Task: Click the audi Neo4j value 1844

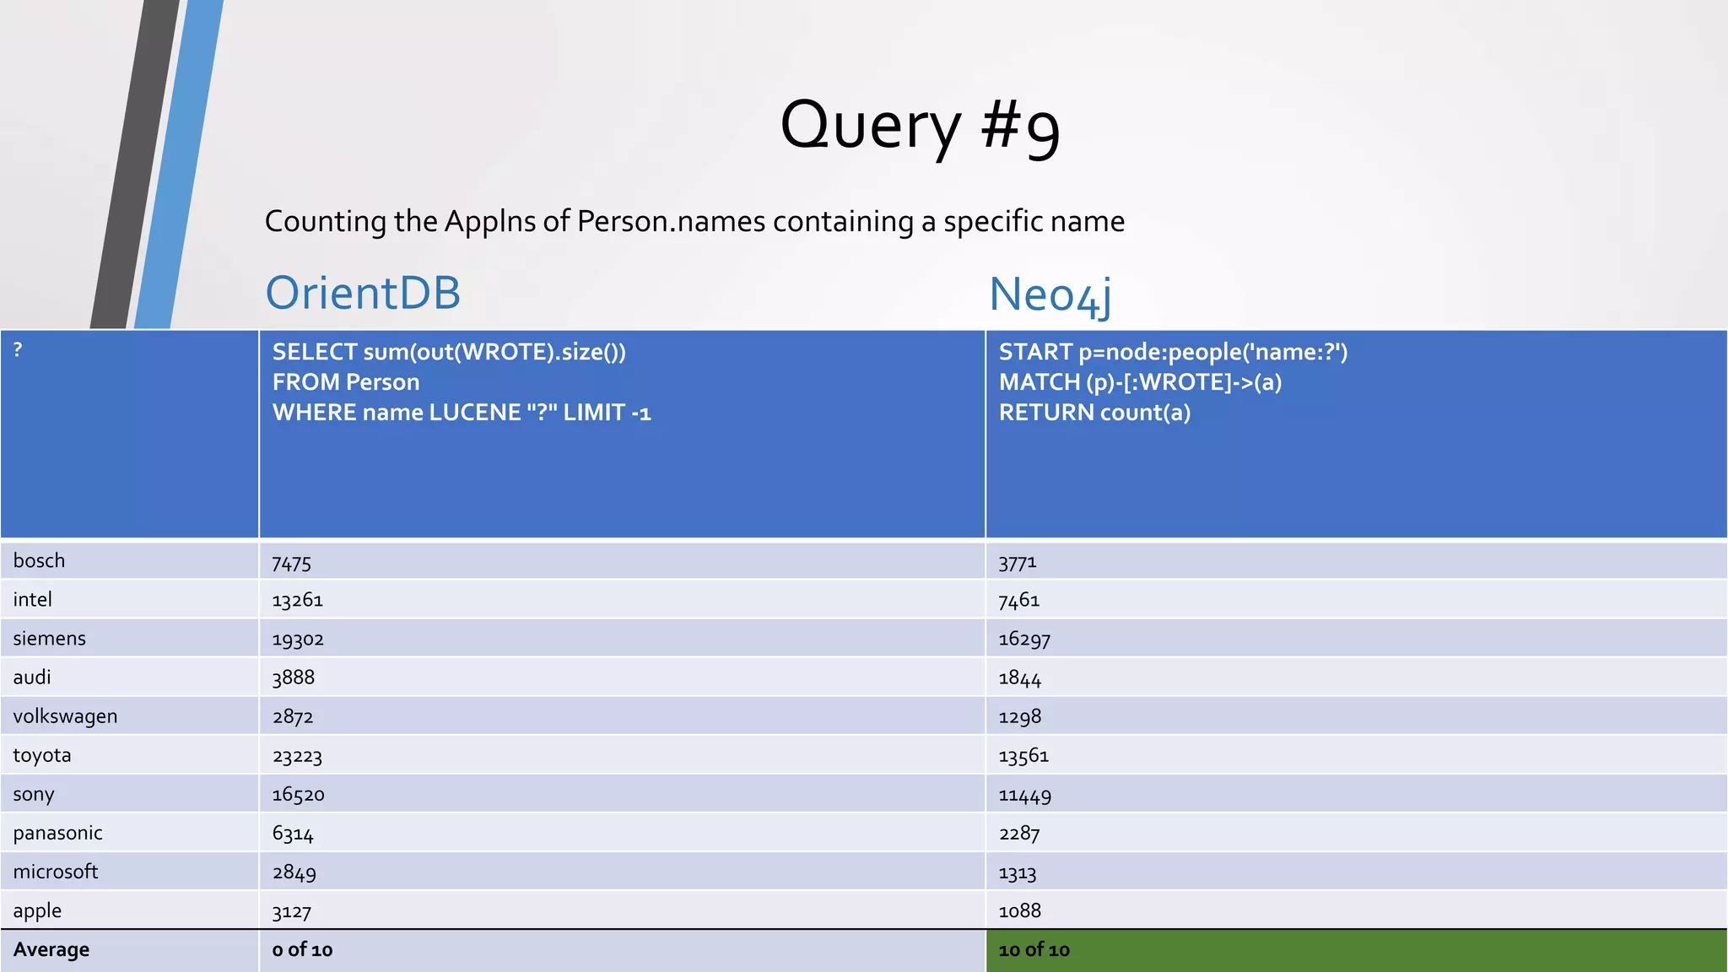Action: tap(1019, 678)
